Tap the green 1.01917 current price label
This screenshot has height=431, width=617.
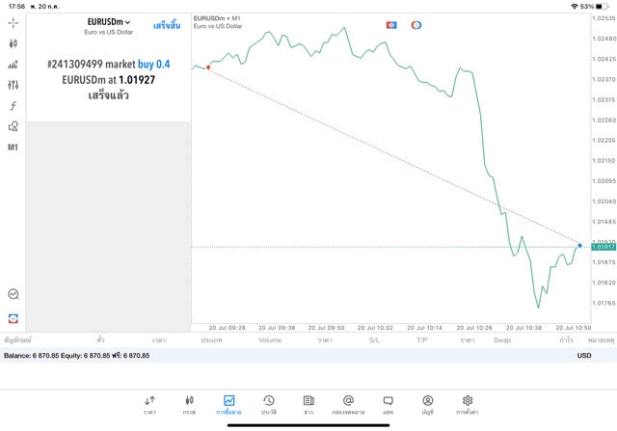(x=604, y=247)
